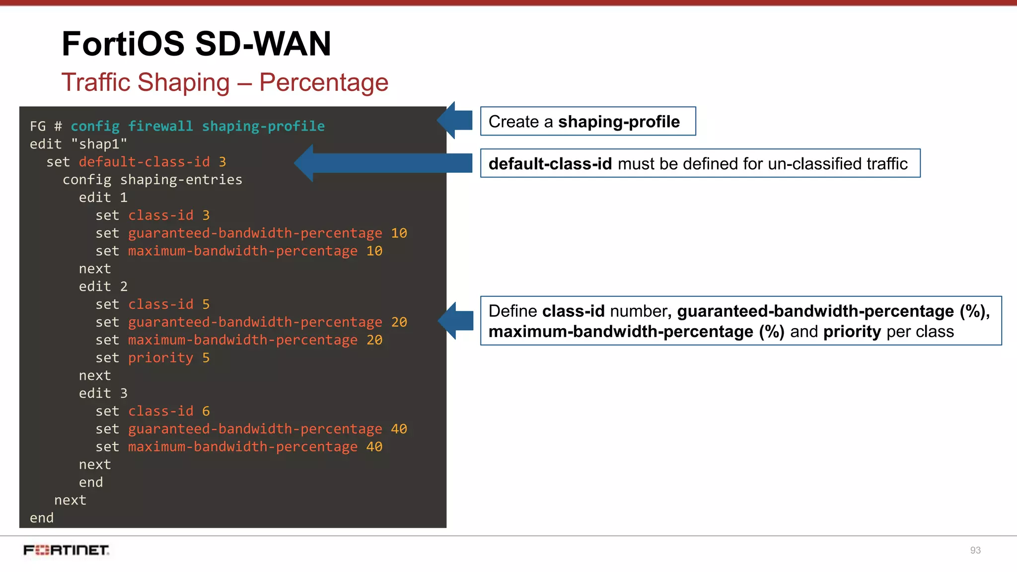Click the slide page number 93

click(975, 550)
